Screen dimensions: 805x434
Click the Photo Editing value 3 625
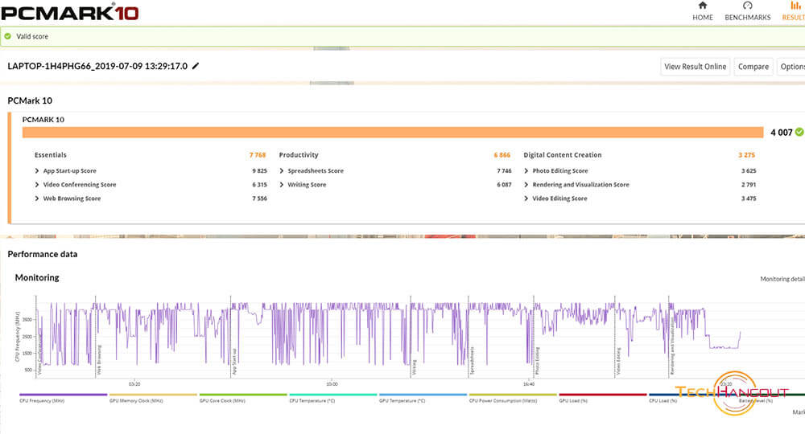pos(749,170)
